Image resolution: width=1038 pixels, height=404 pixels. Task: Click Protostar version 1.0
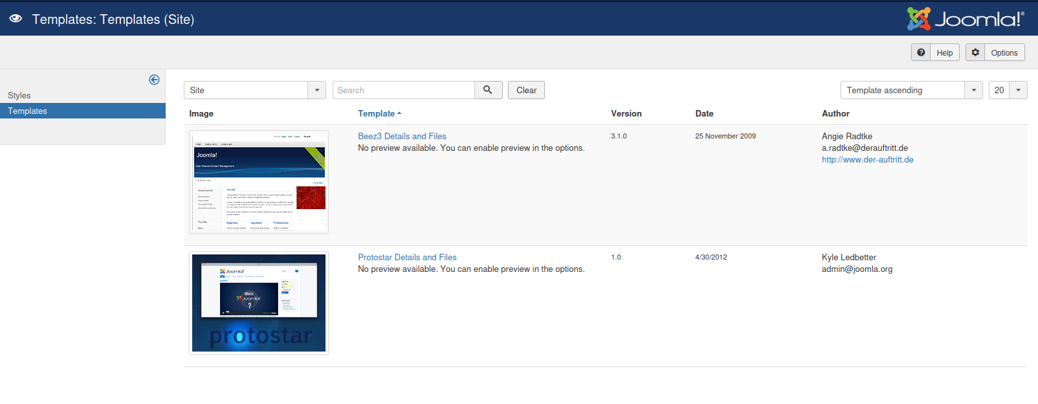click(616, 257)
